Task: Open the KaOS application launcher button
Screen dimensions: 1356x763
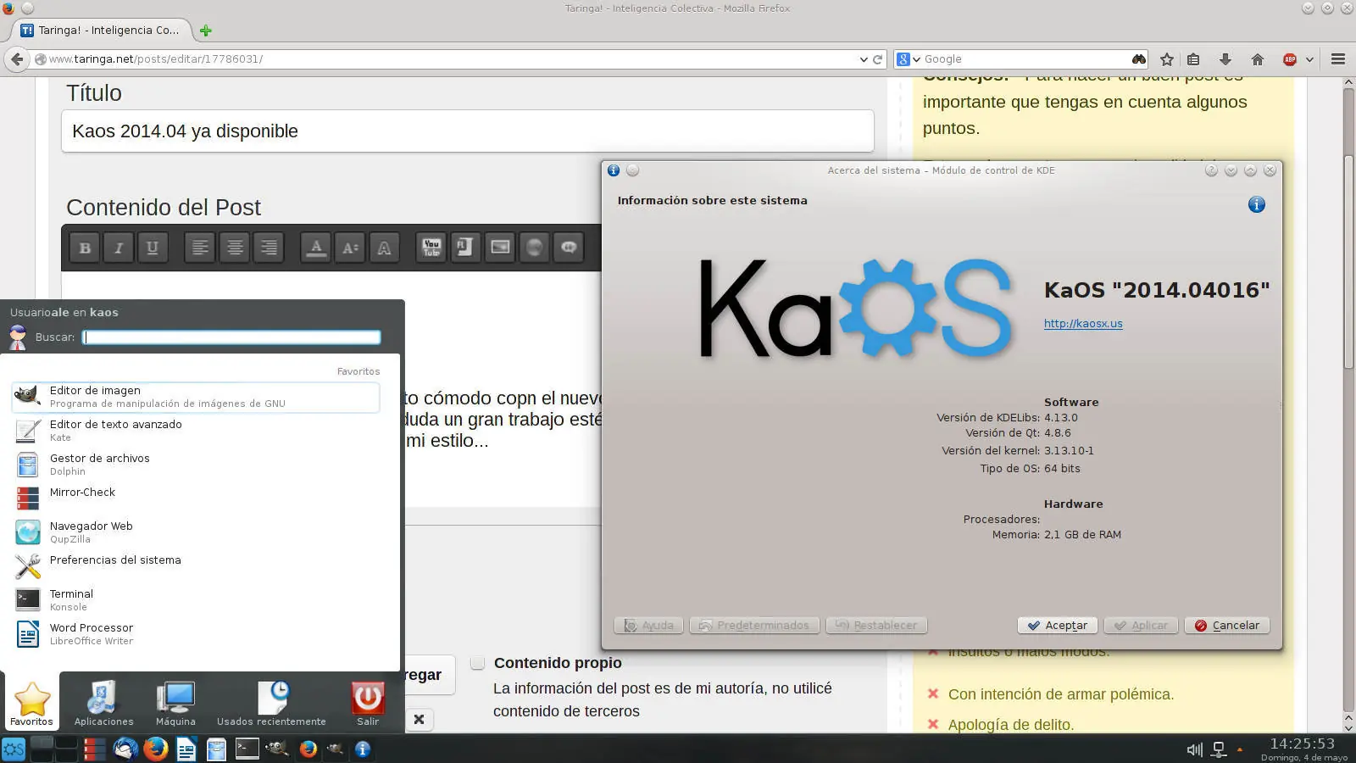Action: click(x=14, y=749)
